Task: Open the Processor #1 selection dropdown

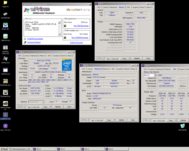Action: pyautogui.click(x=37, y=102)
